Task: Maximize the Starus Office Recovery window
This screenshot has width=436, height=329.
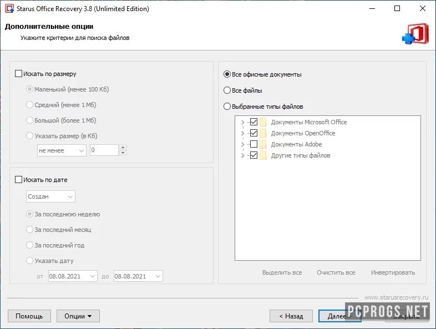Action: tap(397, 8)
